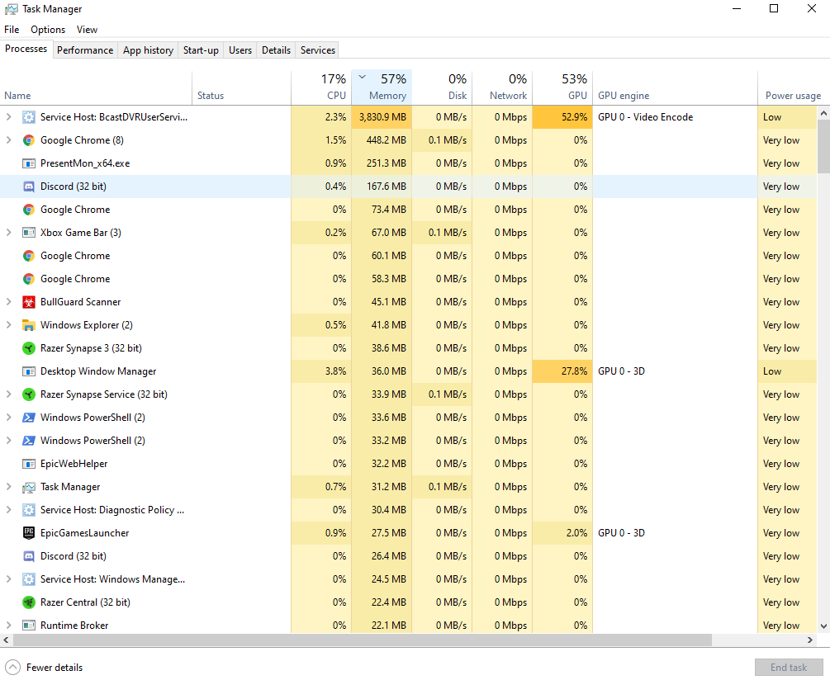Screen dimensions: 830x680
Task: Expand the BullGuard Scanner process
Action: point(8,302)
